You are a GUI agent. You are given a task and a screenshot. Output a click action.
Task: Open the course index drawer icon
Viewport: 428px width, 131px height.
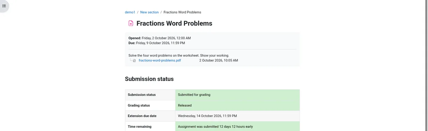coord(4,6)
